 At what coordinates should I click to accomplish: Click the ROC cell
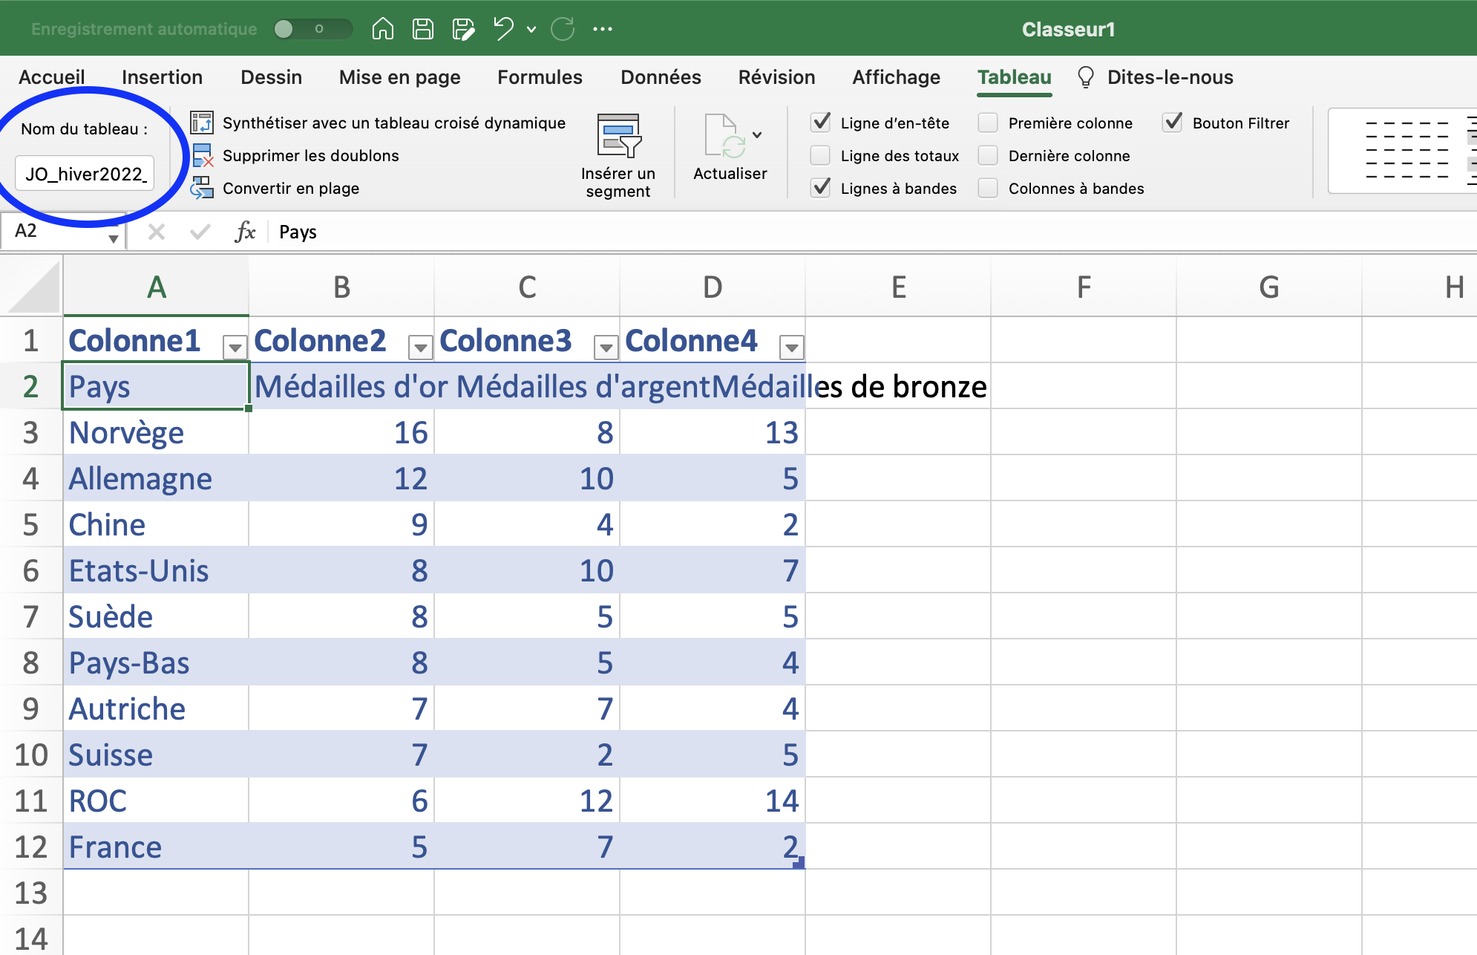pyautogui.click(x=156, y=801)
